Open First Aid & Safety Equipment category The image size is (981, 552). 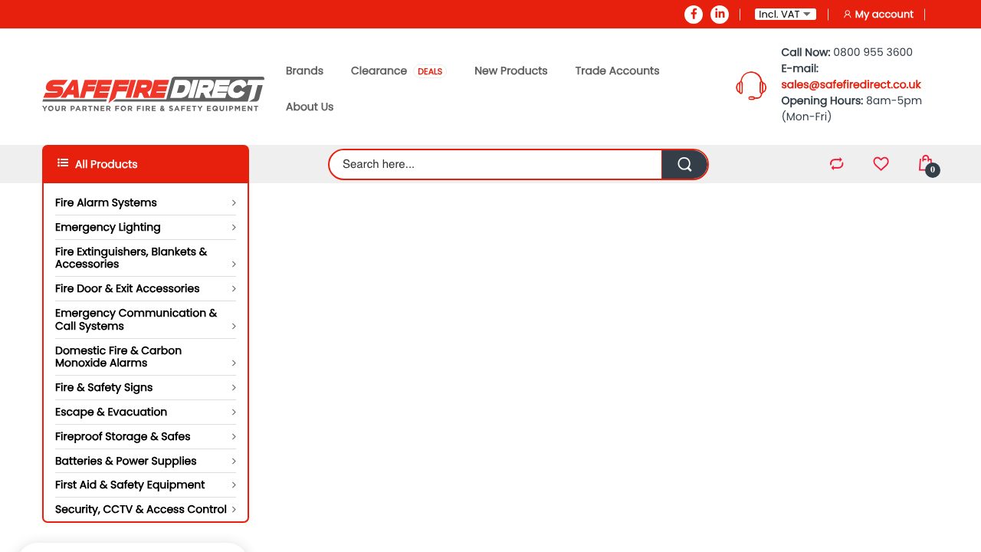pyautogui.click(x=130, y=485)
